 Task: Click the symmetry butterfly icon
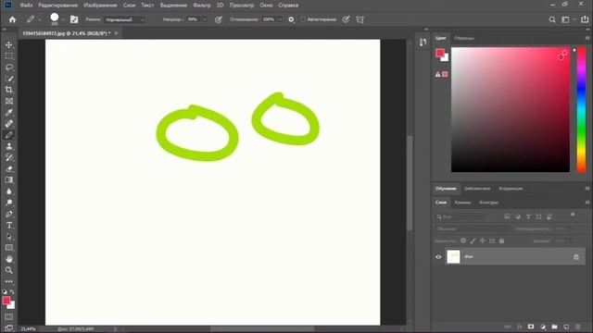(360, 19)
